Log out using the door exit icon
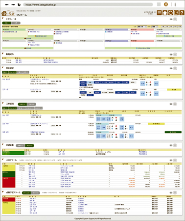185x221 pixels. pyautogui.click(x=176, y=13)
